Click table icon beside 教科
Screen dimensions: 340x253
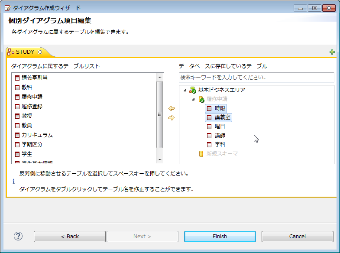[17, 88]
